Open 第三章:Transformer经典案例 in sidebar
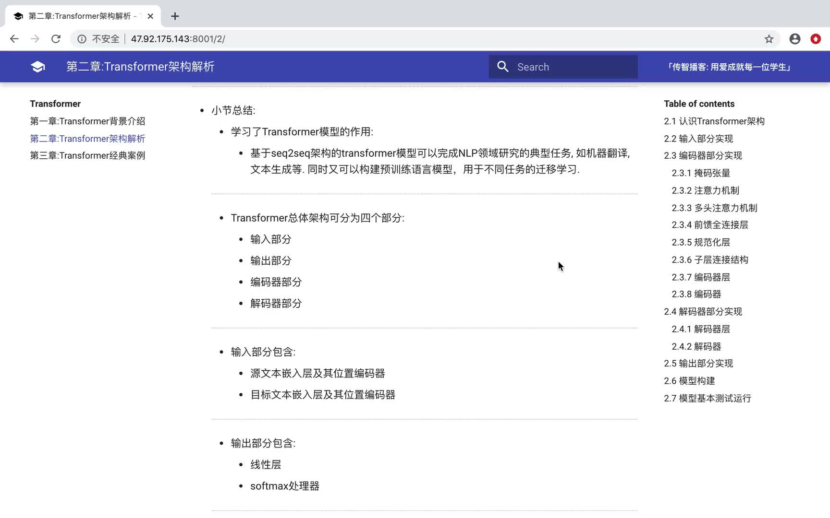 click(x=87, y=155)
